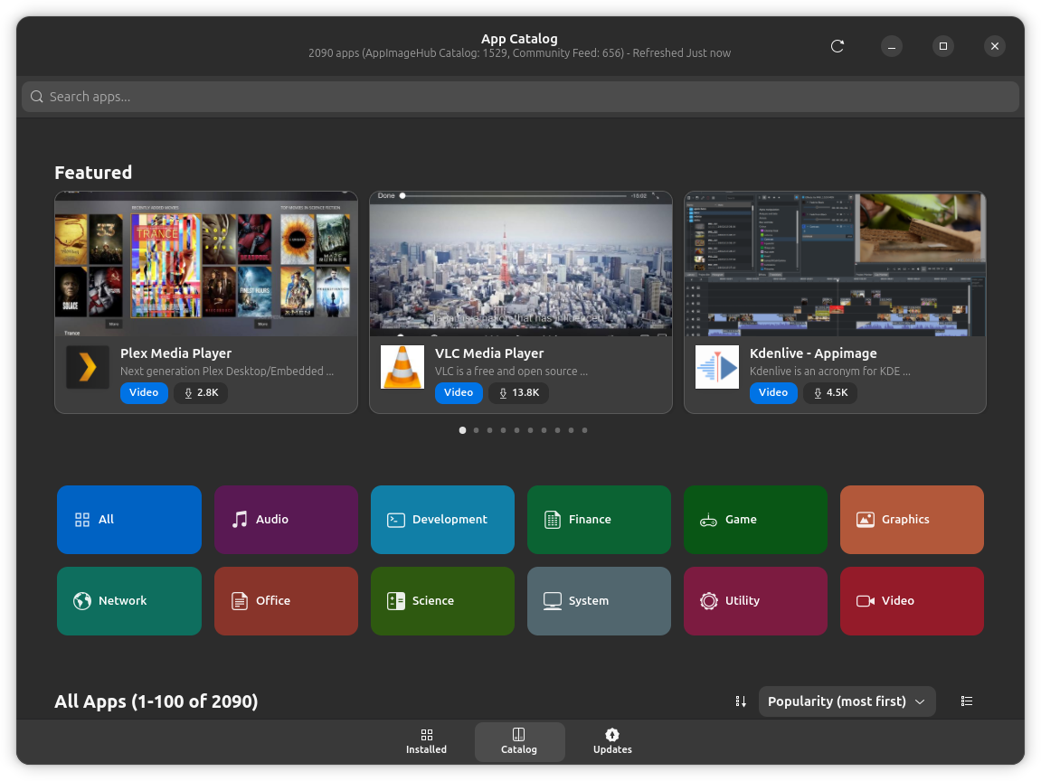This screenshot has height=781, width=1041.
Task: Open the Popularity sort dropdown
Action: [847, 701]
